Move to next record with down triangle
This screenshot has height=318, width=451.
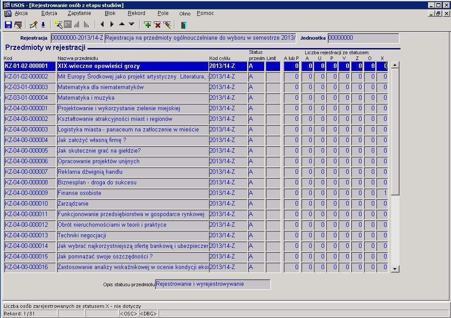[x=131, y=24]
